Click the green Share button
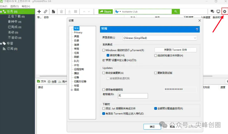Image resolution: width=228 pixels, height=134 pixels. pos(106,12)
